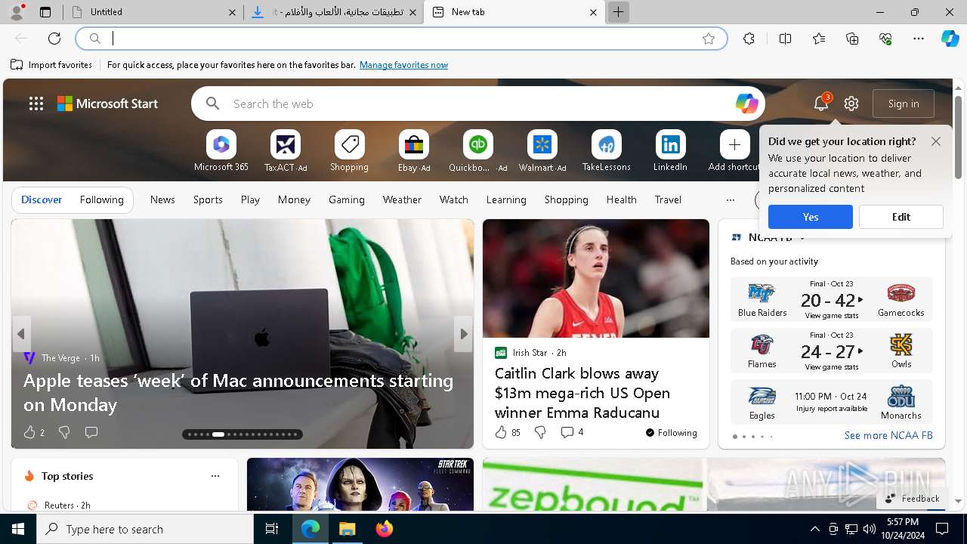Open the Favorites list

point(819,39)
